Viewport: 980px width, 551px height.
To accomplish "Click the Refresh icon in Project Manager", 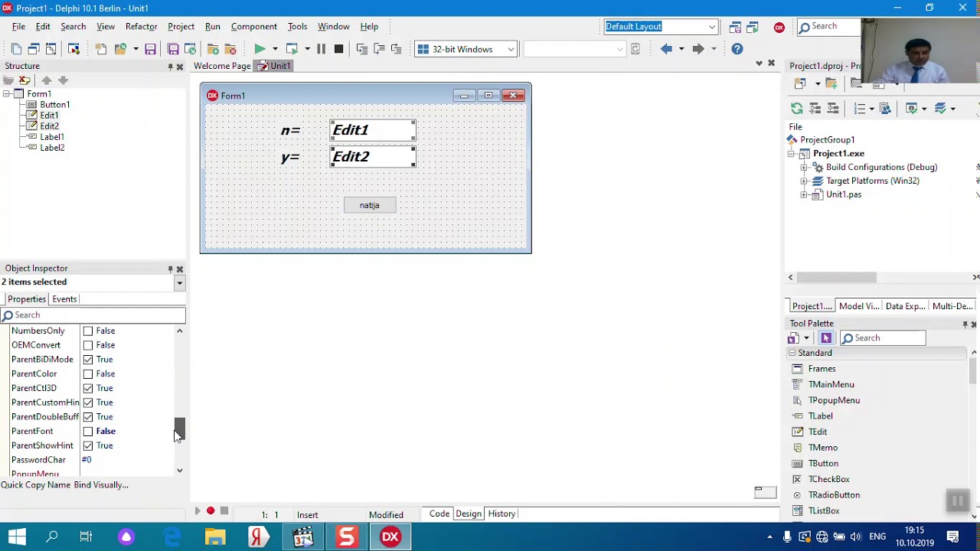I will pyautogui.click(x=796, y=109).
